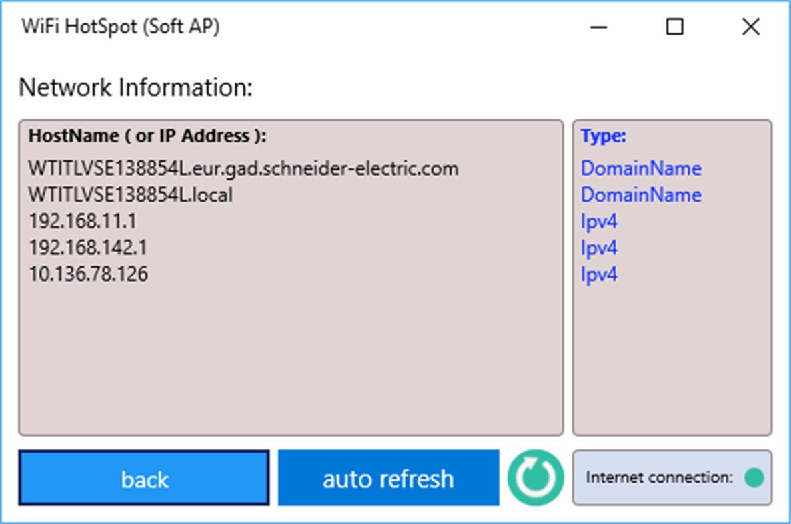Image resolution: width=791 pixels, height=524 pixels.
Task: Click the middle Ipv4 entry in Type list
Action: coord(599,247)
